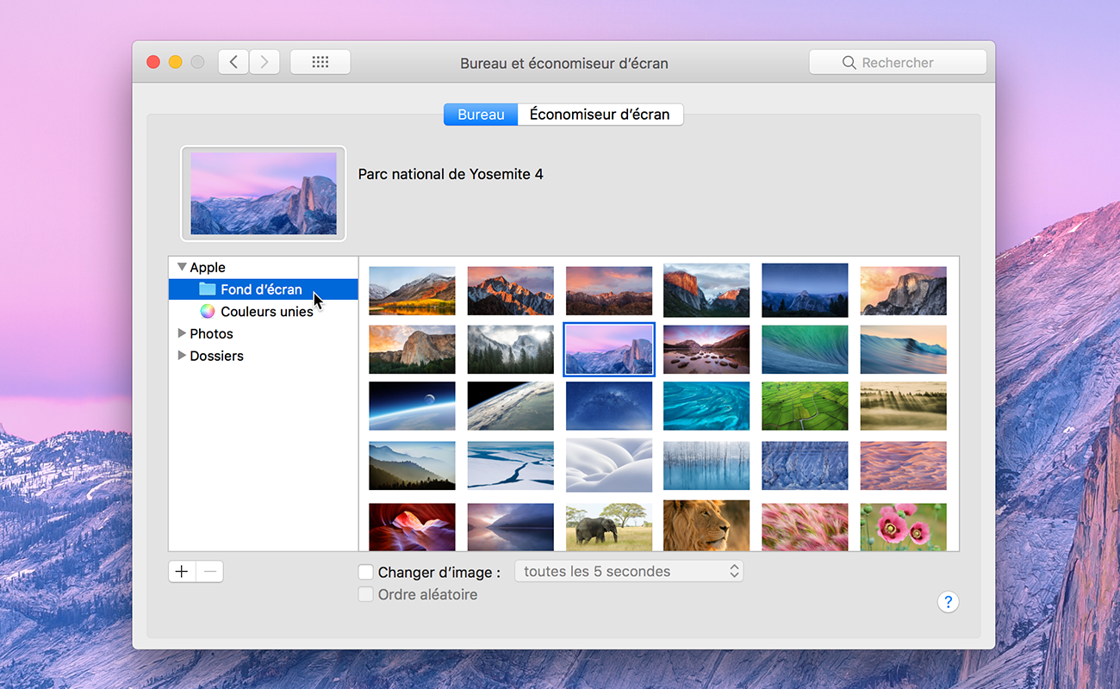Collapse the Apple disclosure triangle
The height and width of the screenshot is (689, 1120).
[x=182, y=268]
